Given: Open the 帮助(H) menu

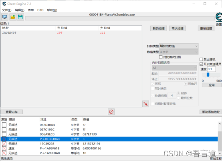Looking at the screenshot, I should coord(52,10).
